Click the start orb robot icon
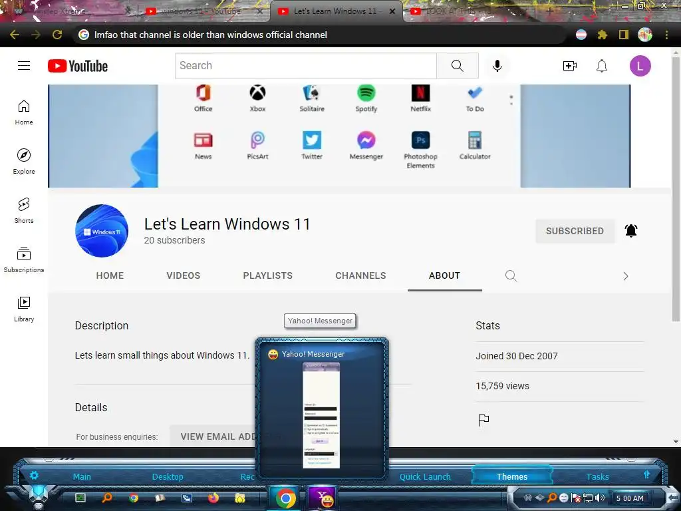The image size is (681, 511). [39, 496]
